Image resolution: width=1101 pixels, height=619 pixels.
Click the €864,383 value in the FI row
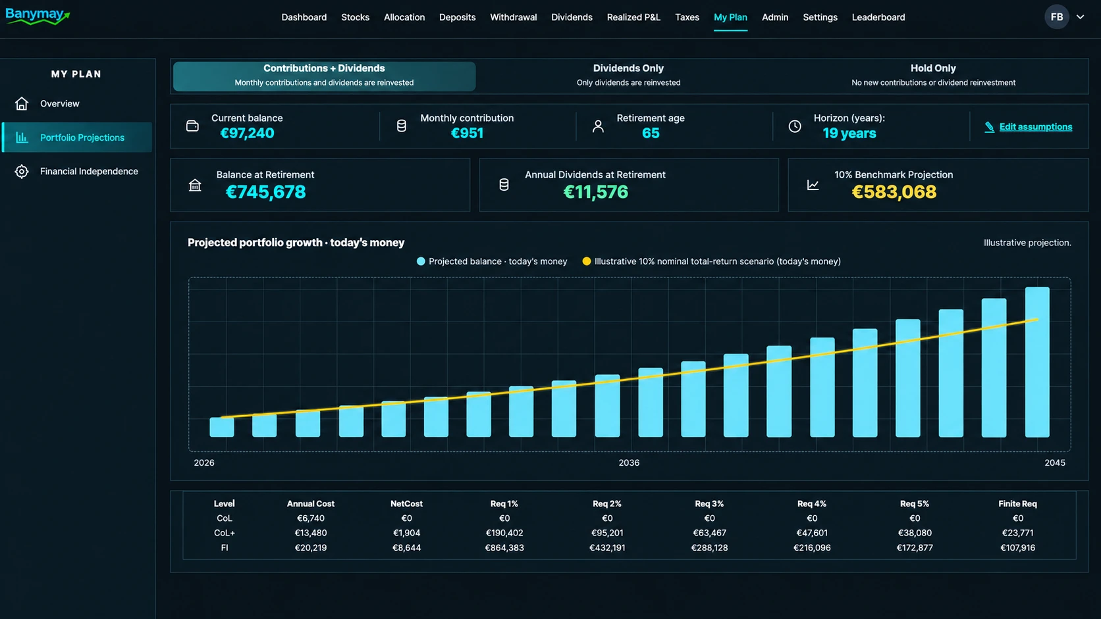point(504,547)
